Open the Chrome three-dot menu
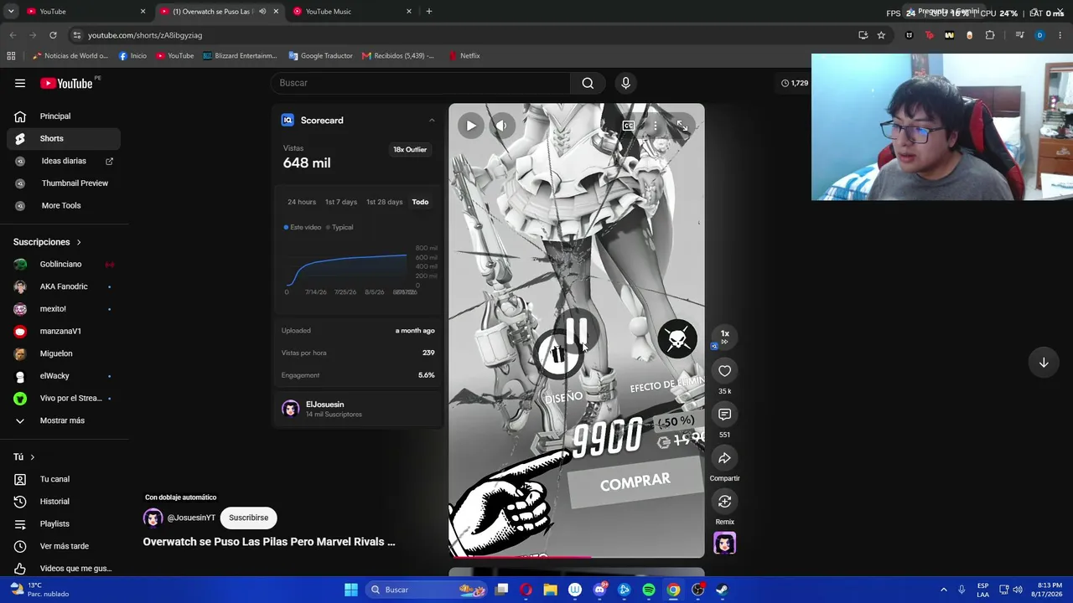This screenshot has height=603, width=1073. pyautogui.click(x=1060, y=35)
